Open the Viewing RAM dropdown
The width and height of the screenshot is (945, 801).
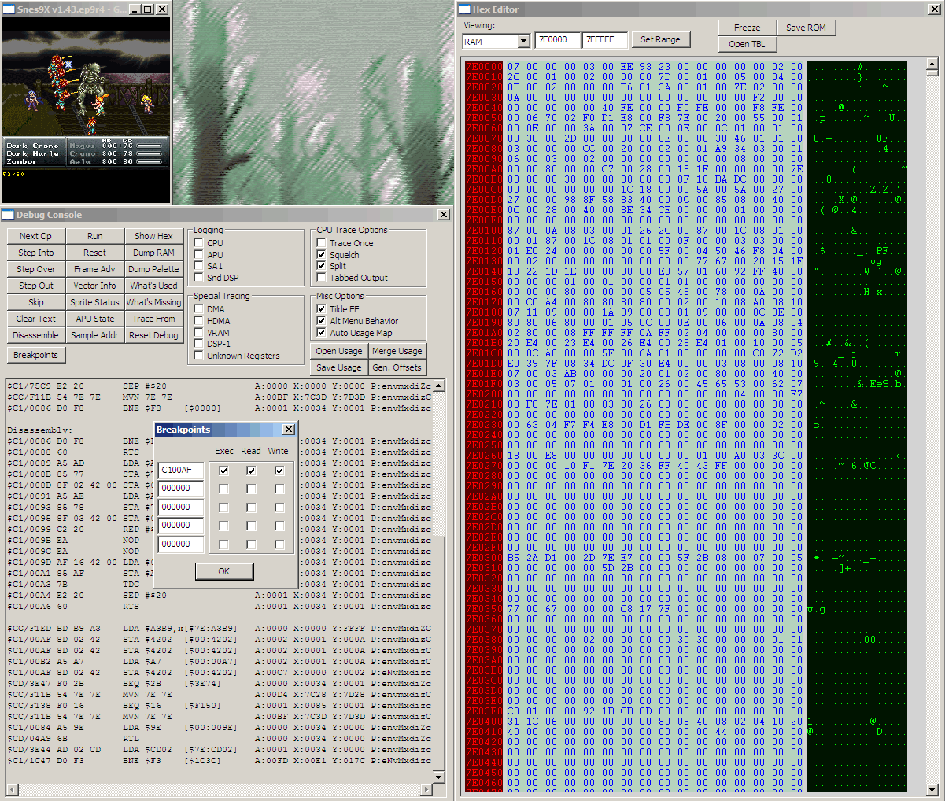pos(524,41)
